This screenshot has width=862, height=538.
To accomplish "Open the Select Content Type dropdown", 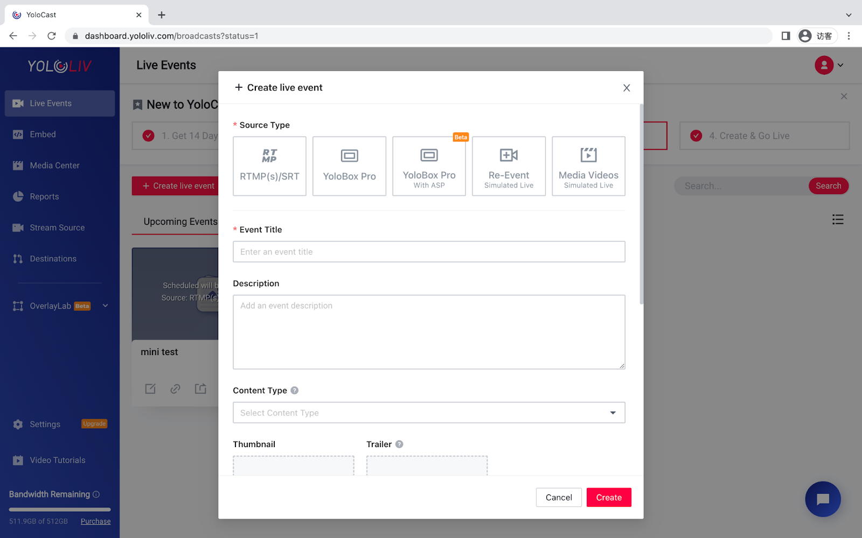I will (x=429, y=413).
